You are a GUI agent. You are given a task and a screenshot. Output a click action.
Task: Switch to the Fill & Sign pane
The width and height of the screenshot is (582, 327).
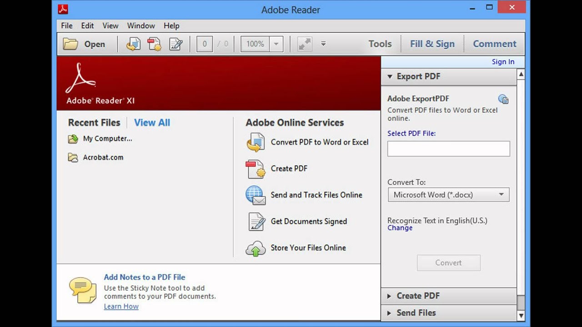click(x=432, y=44)
